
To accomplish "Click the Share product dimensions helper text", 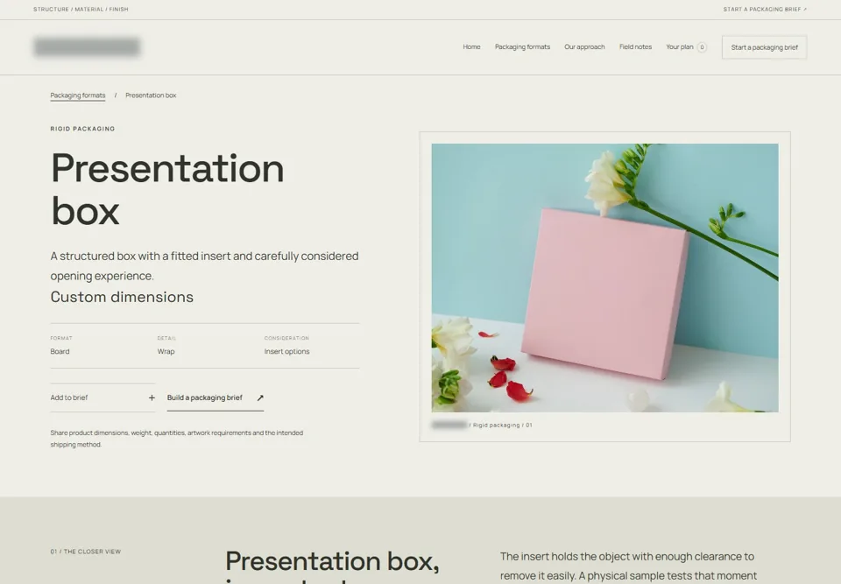I will (x=177, y=439).
